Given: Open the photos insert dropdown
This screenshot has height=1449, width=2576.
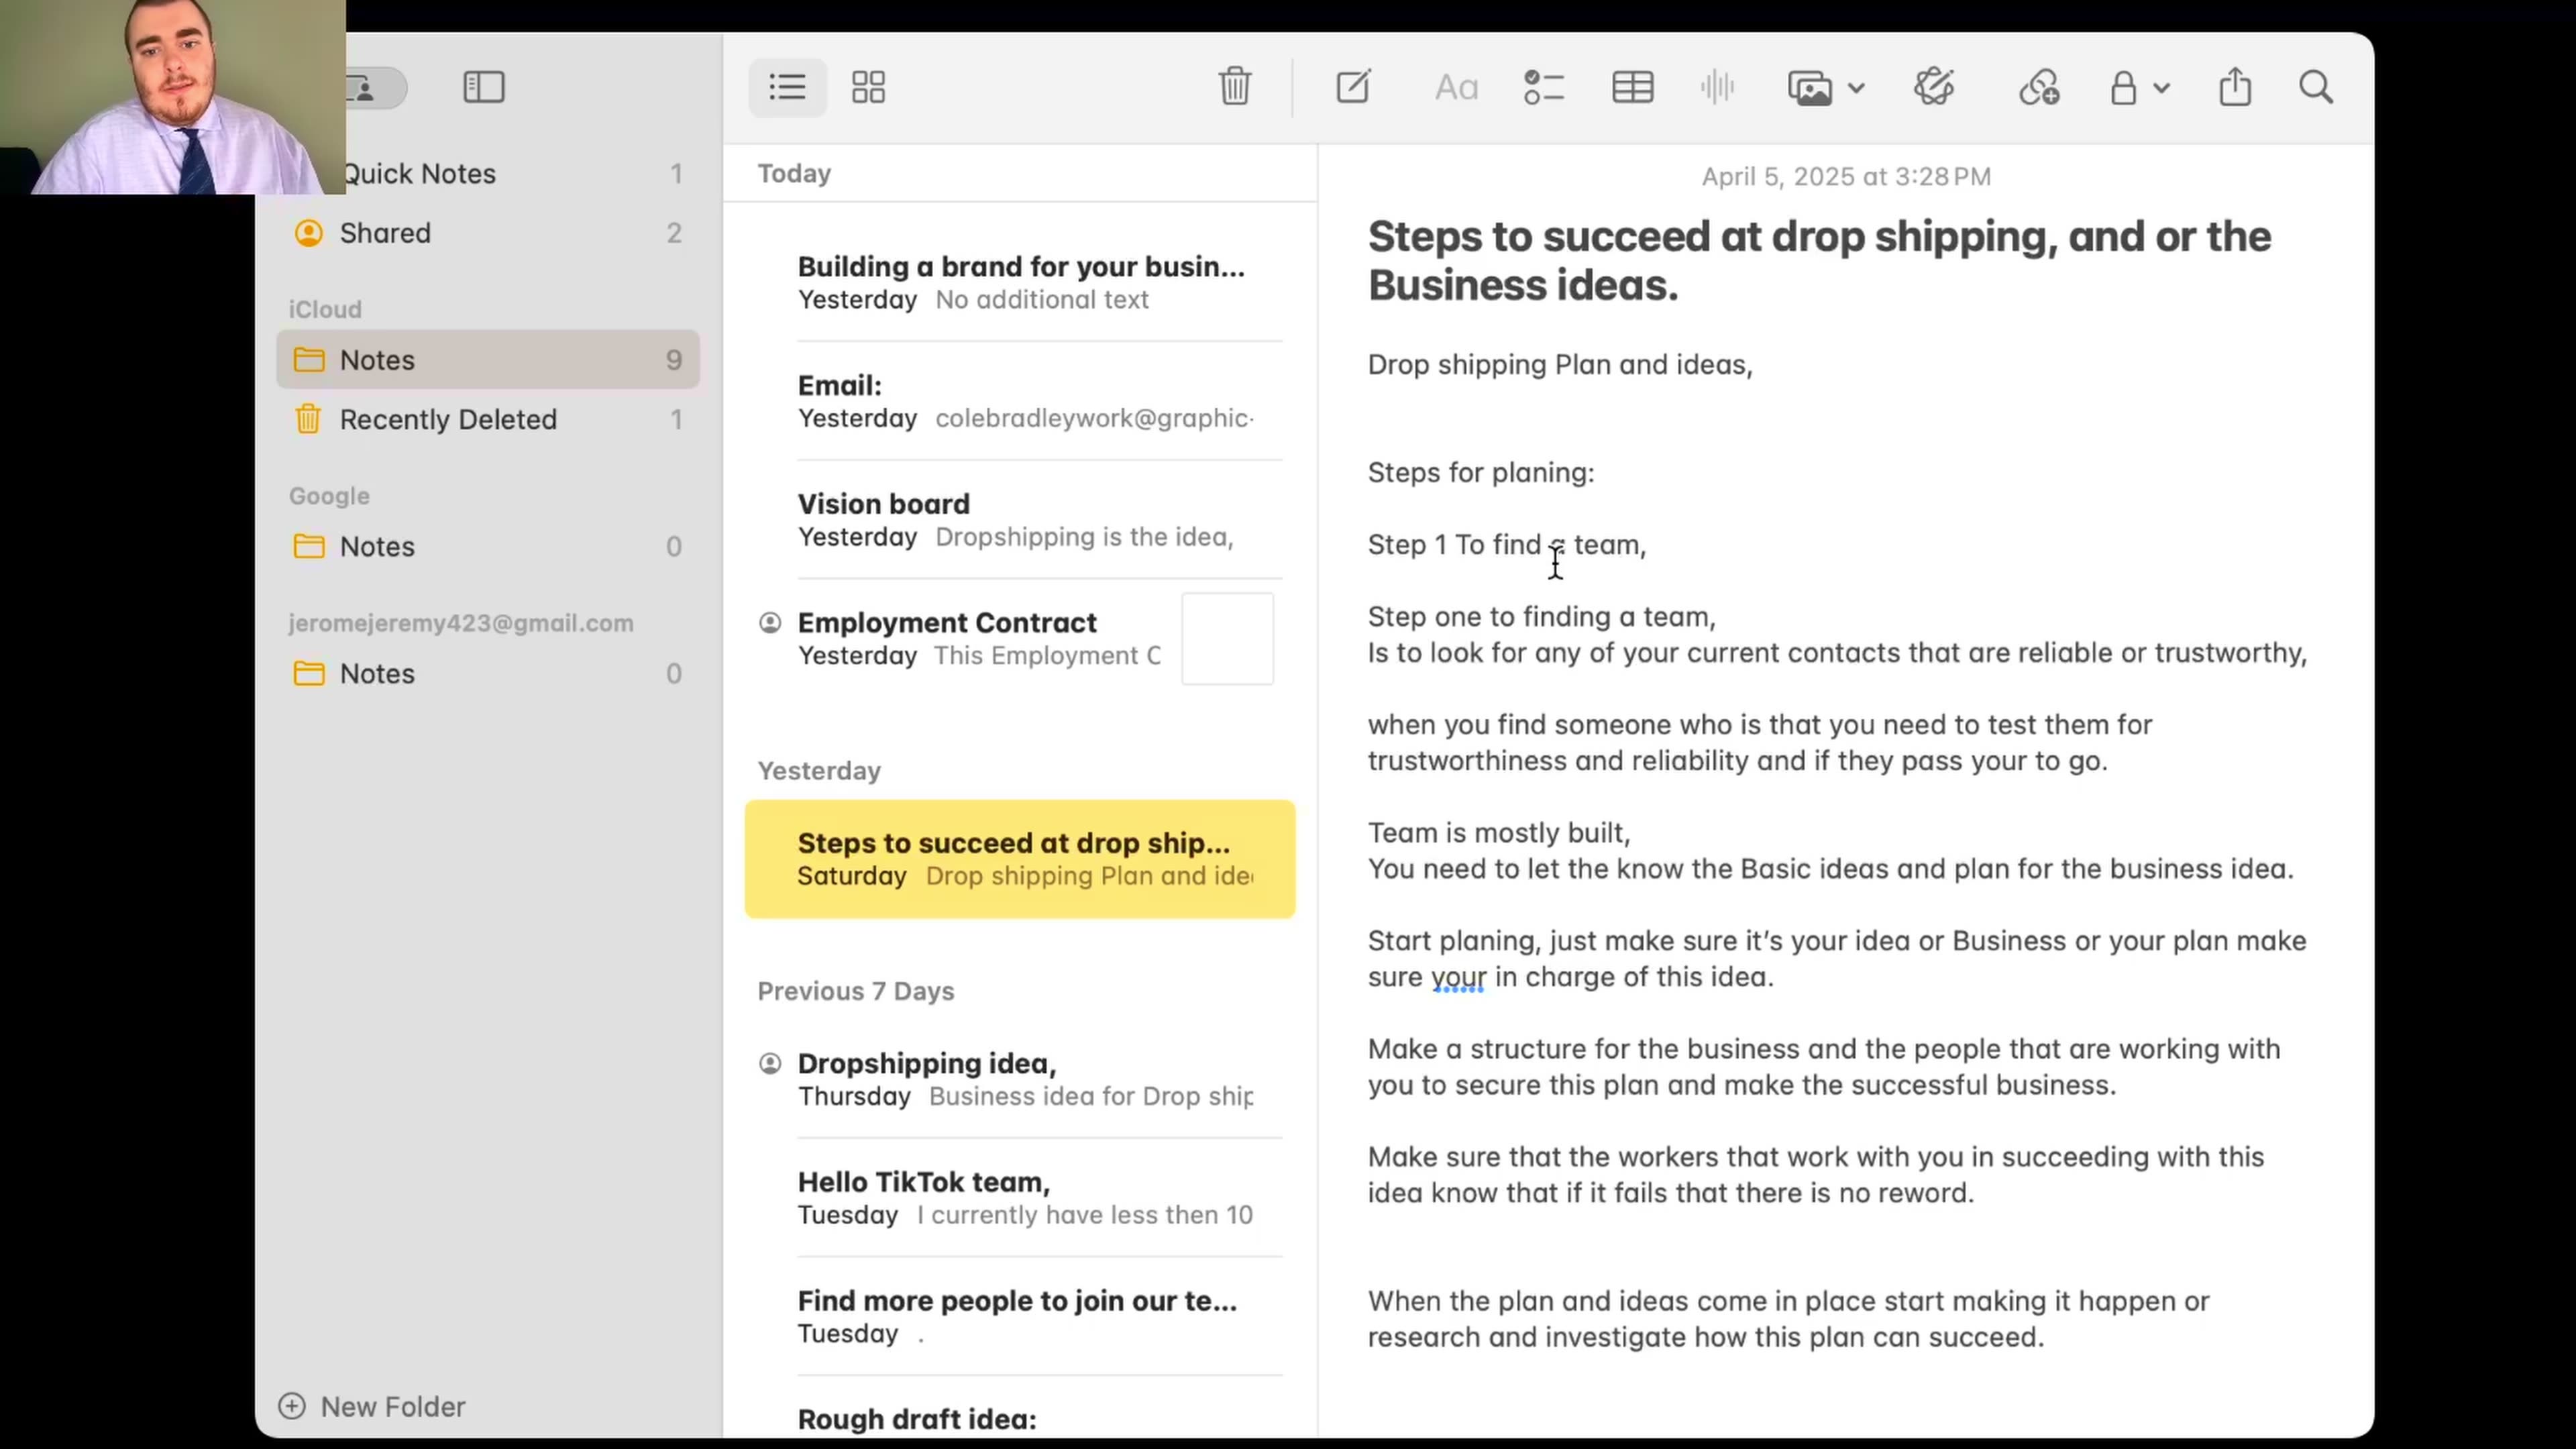Looking at the screenshot, I should click(1824, 87).
